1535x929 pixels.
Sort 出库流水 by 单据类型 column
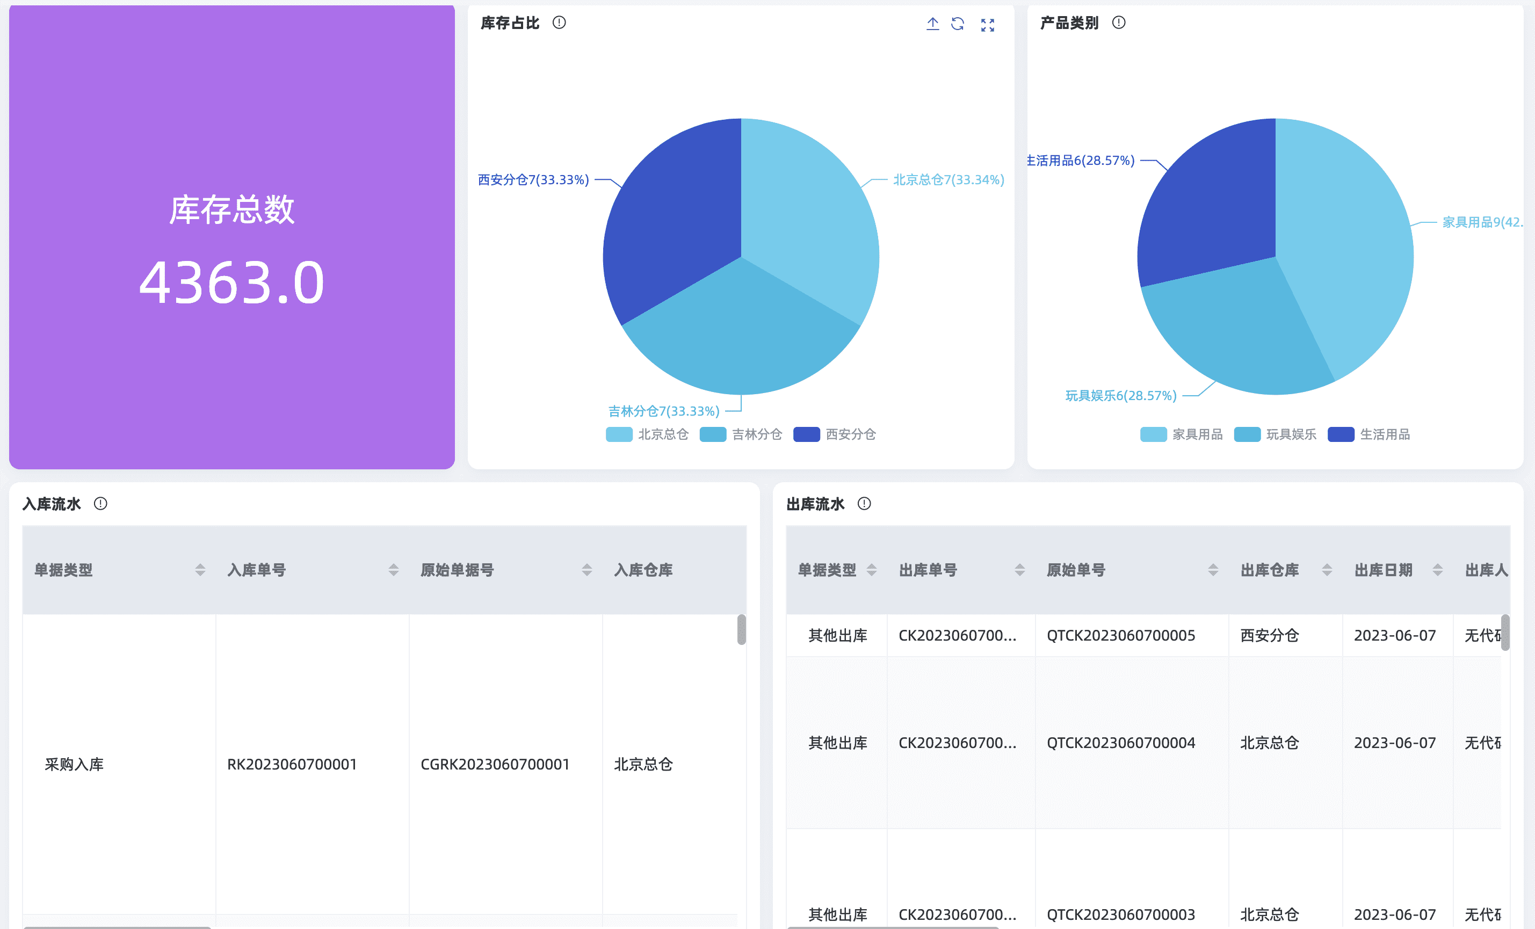pyautogui.click(x=872, y=570)
